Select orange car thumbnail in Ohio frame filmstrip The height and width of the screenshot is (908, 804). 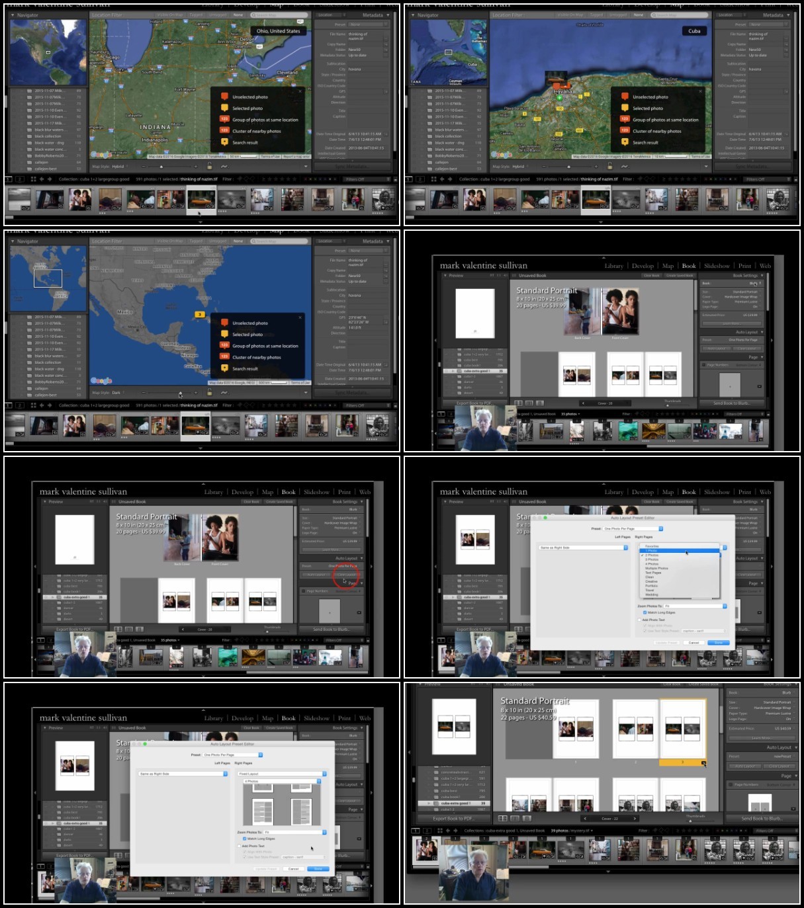(201, 198)
